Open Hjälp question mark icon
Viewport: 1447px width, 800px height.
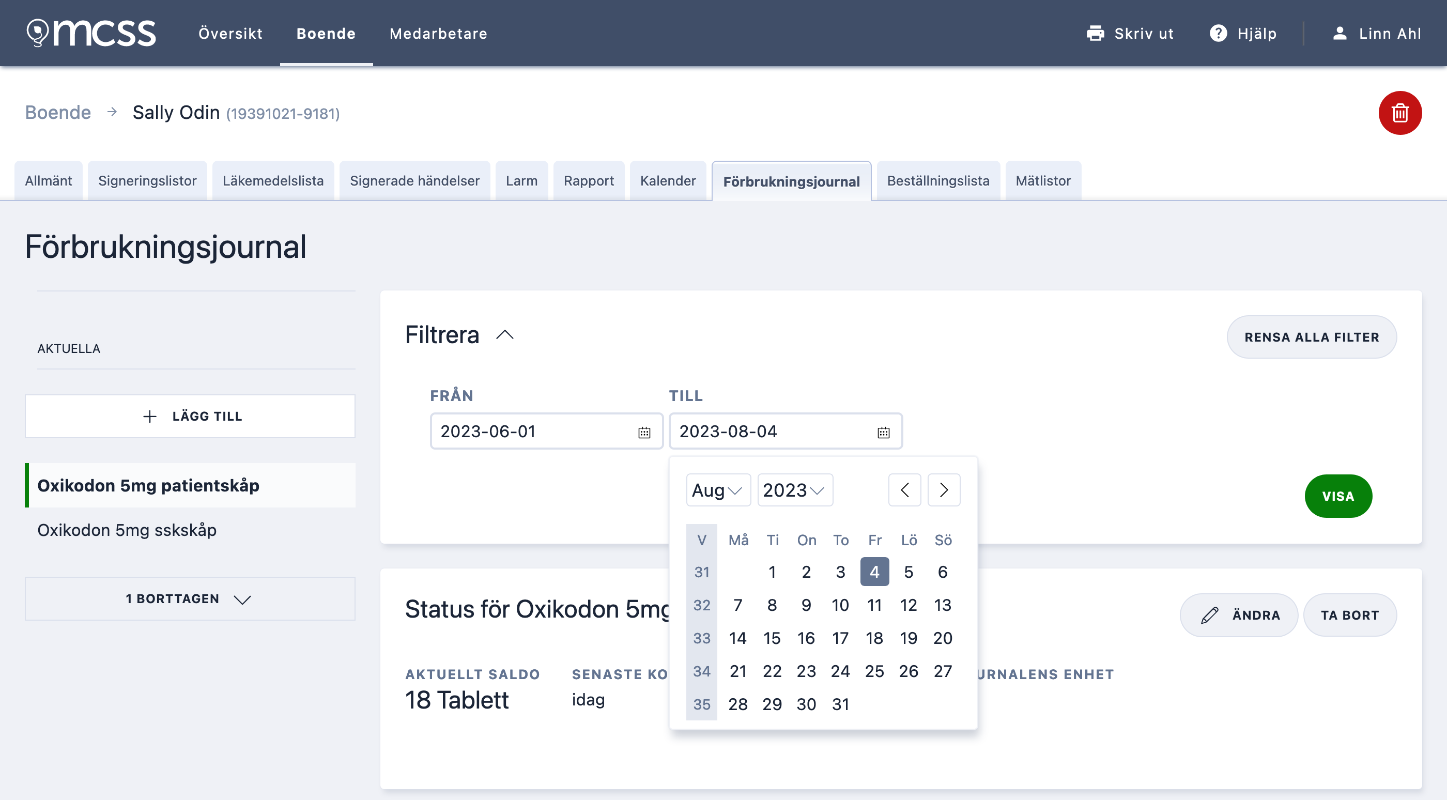[1218, 33]
